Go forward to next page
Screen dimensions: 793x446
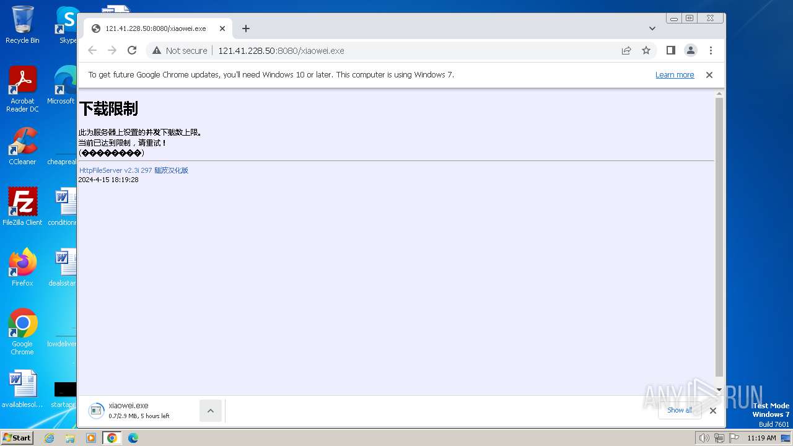(112, 50)
